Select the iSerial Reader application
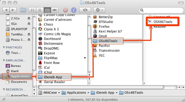Viewport: 185px width, 102px height. pos(51,82)
